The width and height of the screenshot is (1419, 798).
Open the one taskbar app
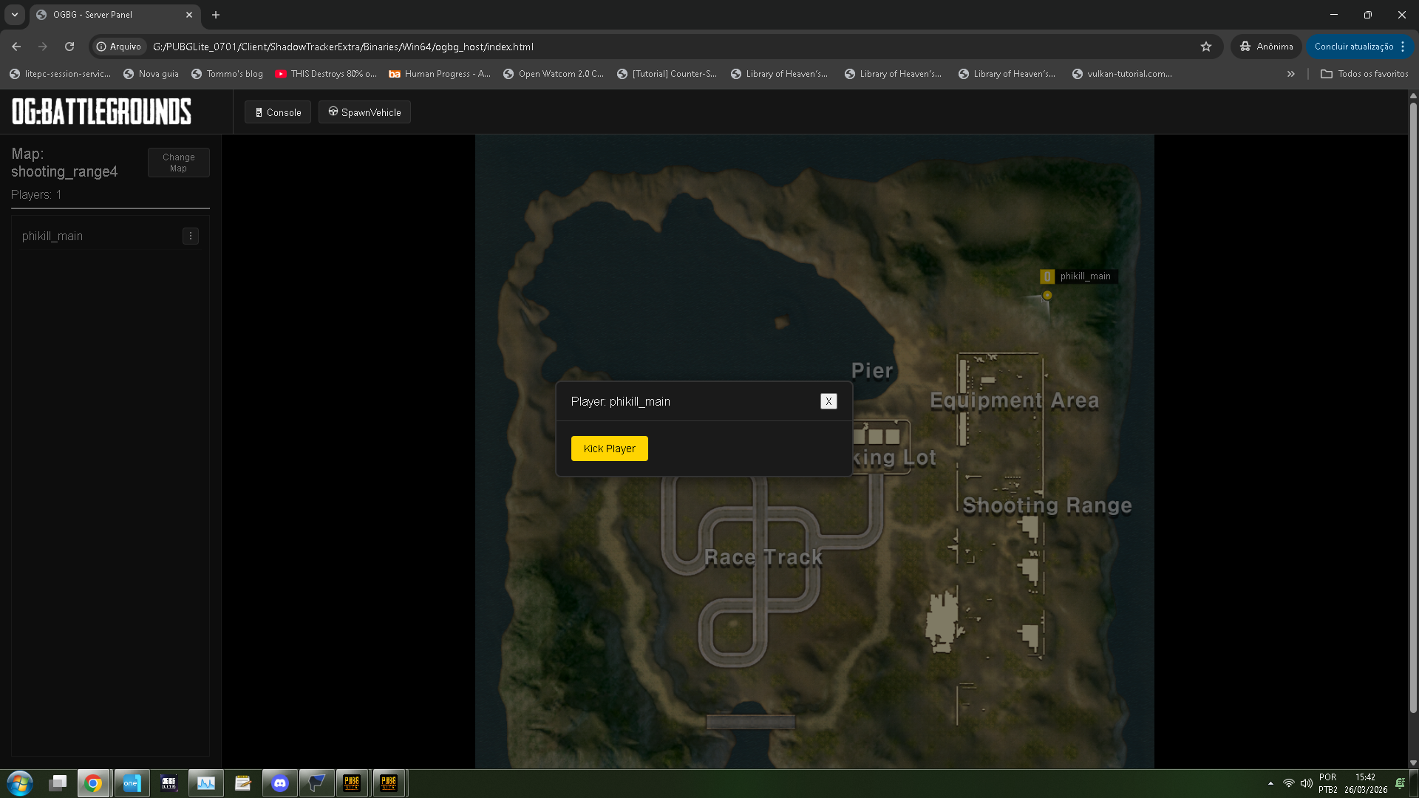coord(132,783)
